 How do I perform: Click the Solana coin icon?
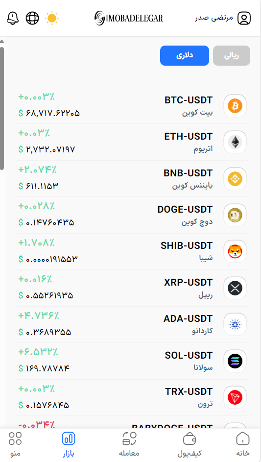(x=235, y=361)
